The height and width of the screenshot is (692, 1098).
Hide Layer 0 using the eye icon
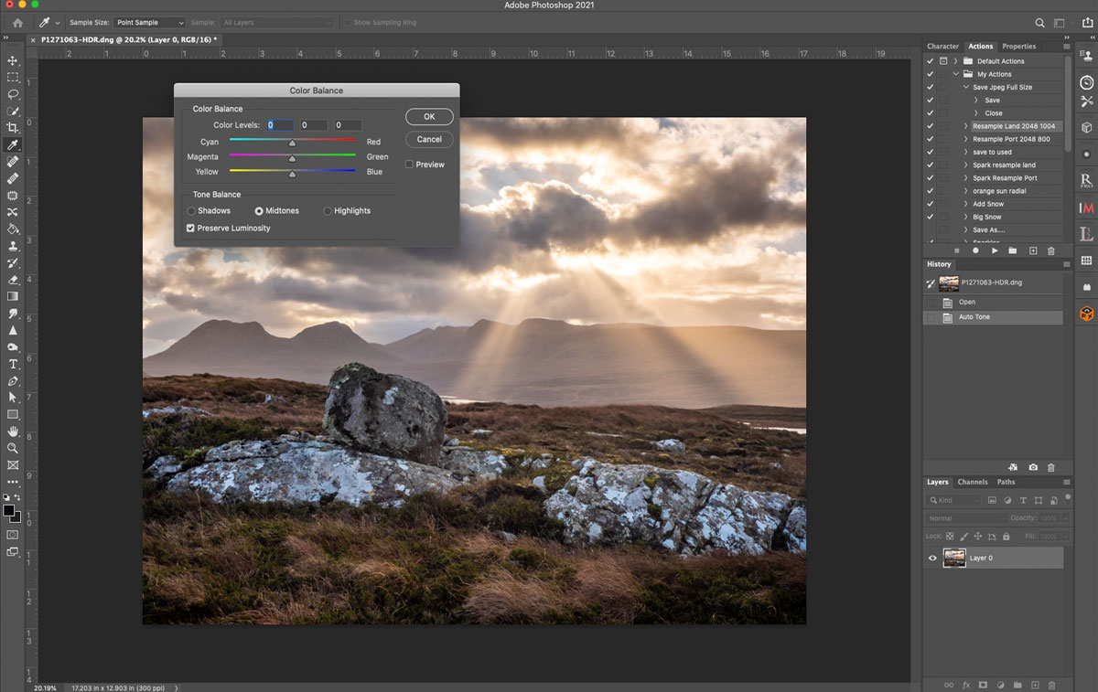point(932,558)
